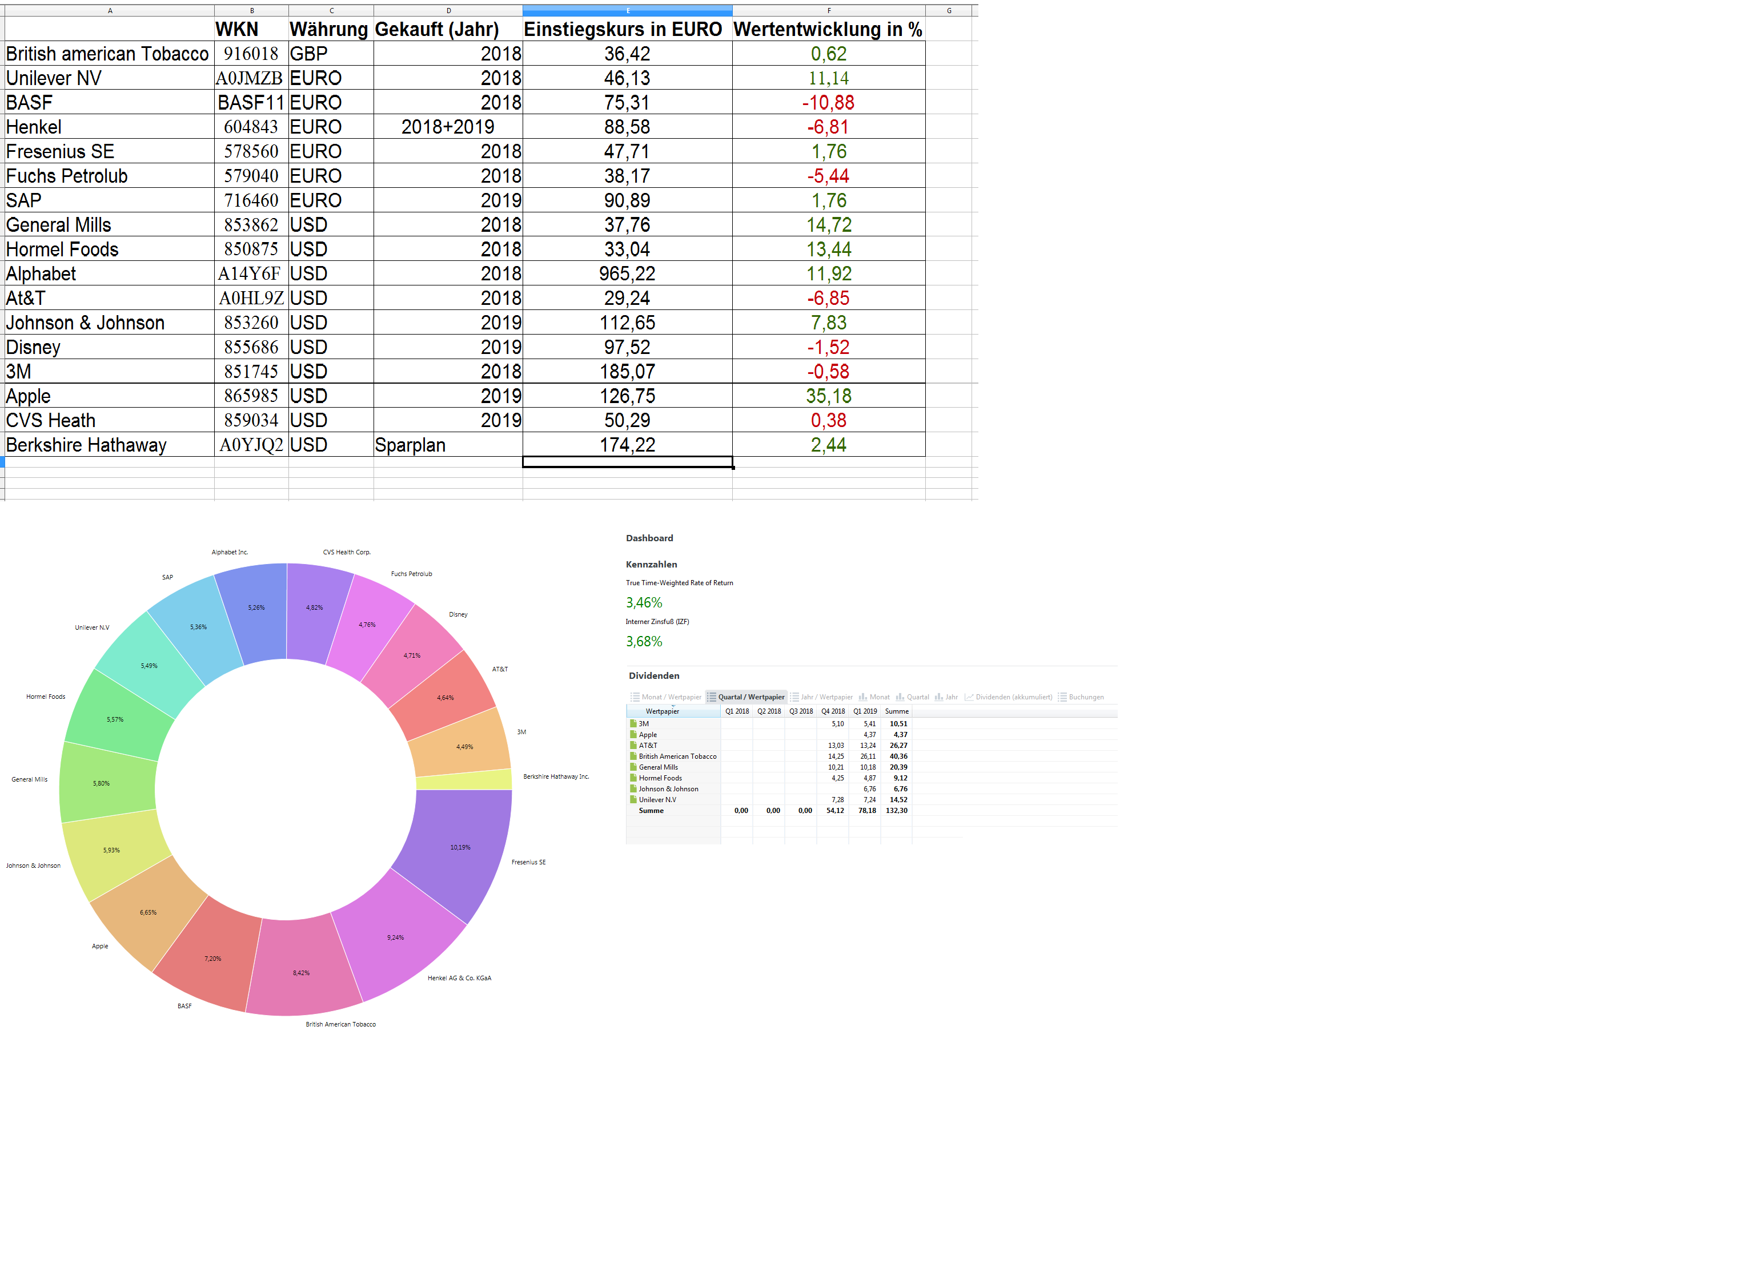
Task: Click the green file icon beside Hormel Foods
Action: tap(633, 778)
